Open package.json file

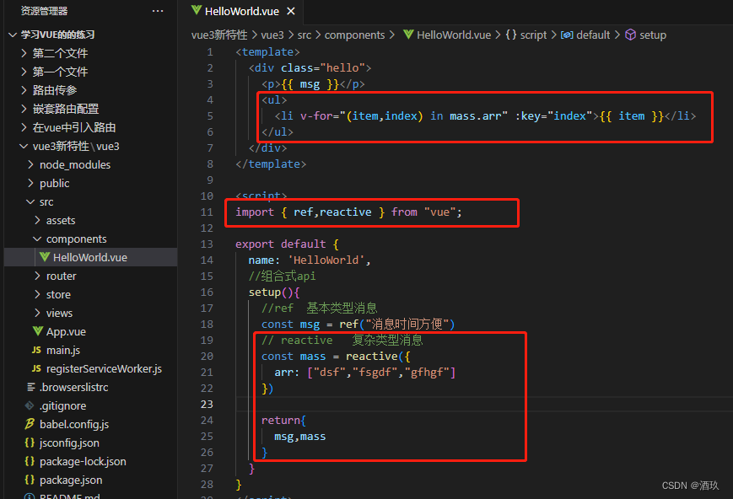click(x=91, y=480)
